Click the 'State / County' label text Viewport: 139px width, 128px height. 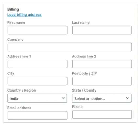click(x=84, y=90)
